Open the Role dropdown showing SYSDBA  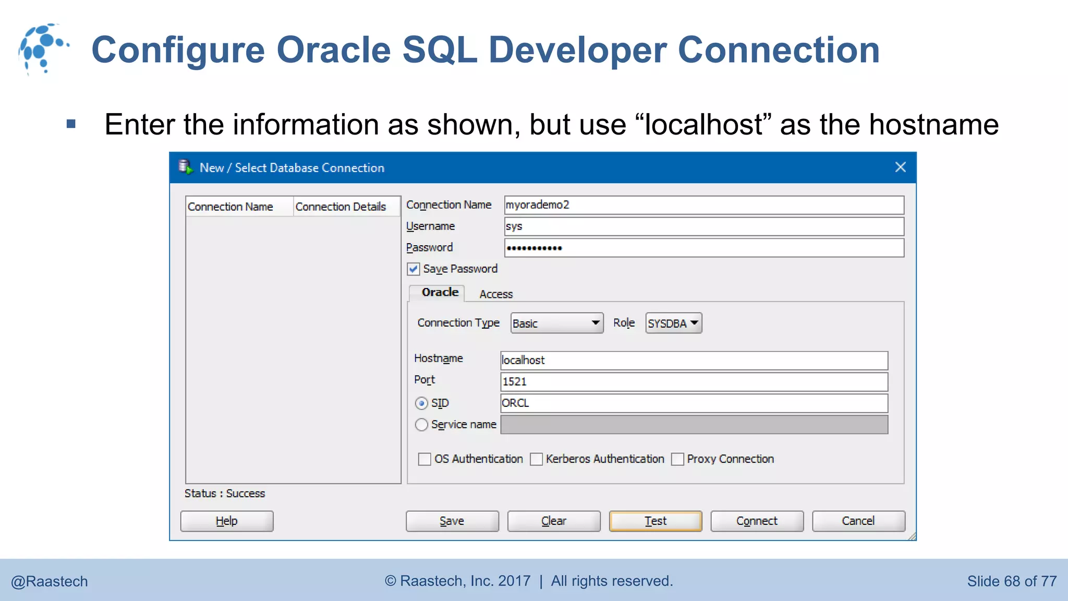point(674,323)
